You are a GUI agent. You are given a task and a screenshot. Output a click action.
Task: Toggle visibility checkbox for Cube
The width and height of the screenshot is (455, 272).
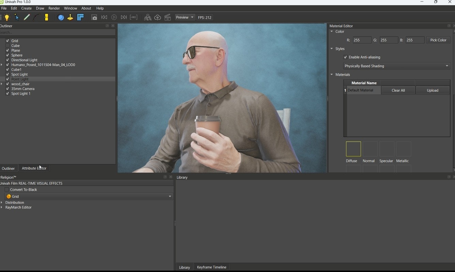pyautogui.click(x=7, y=46)
